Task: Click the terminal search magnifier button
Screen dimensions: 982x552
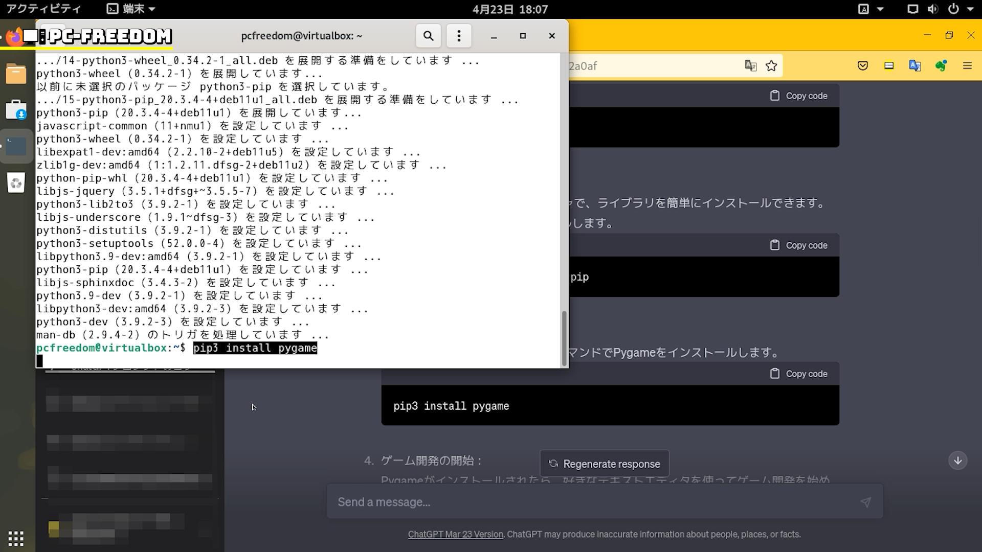Action: 428,36
